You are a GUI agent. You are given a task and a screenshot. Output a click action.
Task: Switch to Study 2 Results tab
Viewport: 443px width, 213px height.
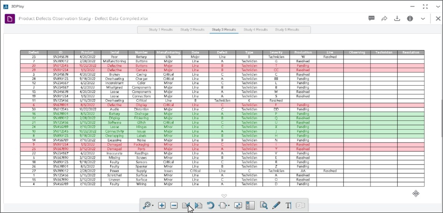tap(192, 30)
